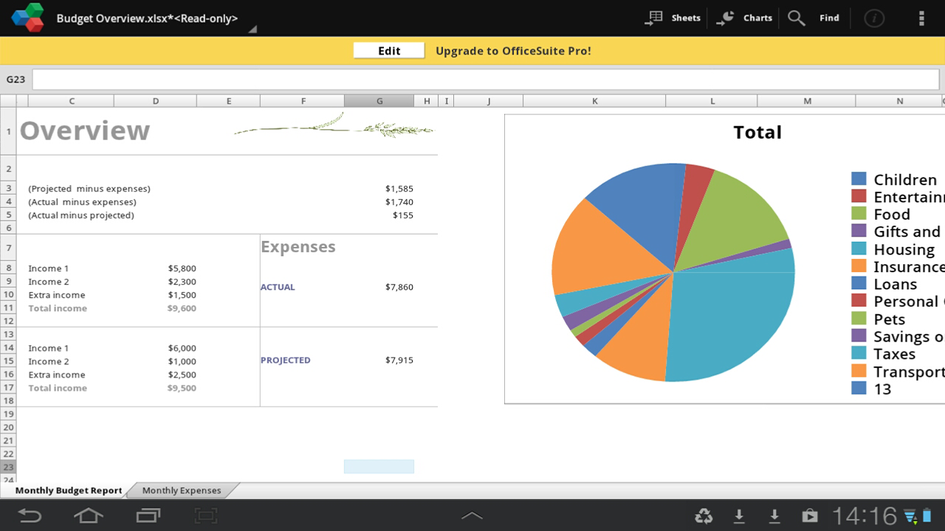The height and width of the screenshot is (531, 945).
Task: Tap the Android home button
Action: [x=89, y=516]
